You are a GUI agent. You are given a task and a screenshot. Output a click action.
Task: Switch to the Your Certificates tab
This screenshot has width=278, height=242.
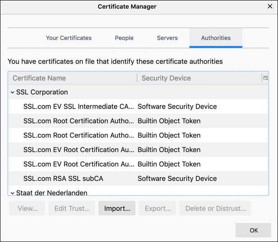tap(68, 38)
